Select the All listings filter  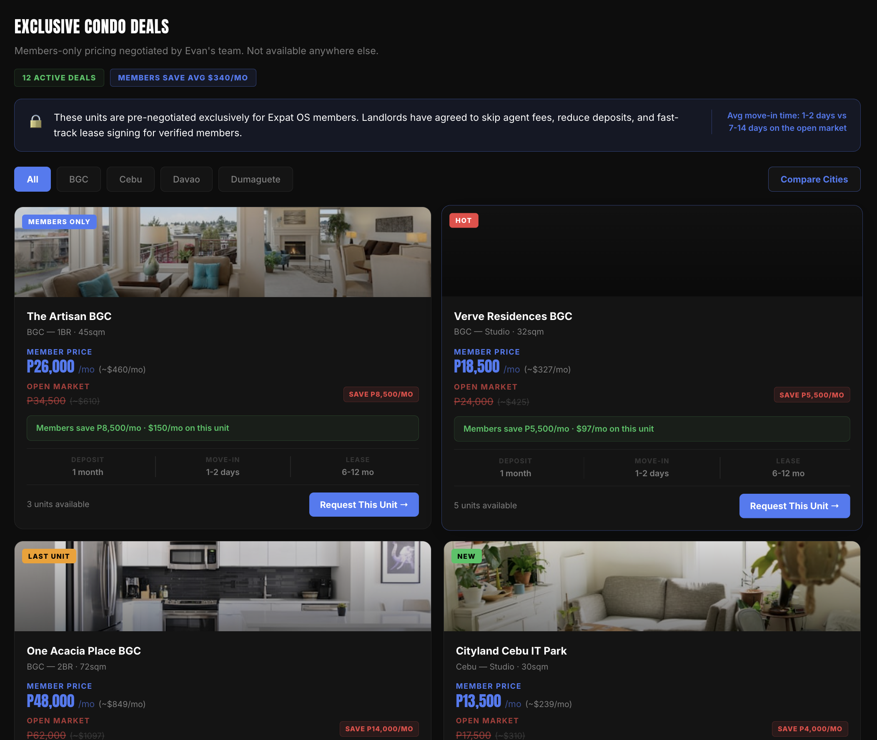(32, 179)
